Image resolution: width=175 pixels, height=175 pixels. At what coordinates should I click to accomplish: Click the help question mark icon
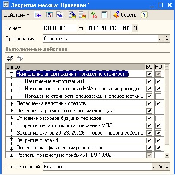click(x=144, y=15)
